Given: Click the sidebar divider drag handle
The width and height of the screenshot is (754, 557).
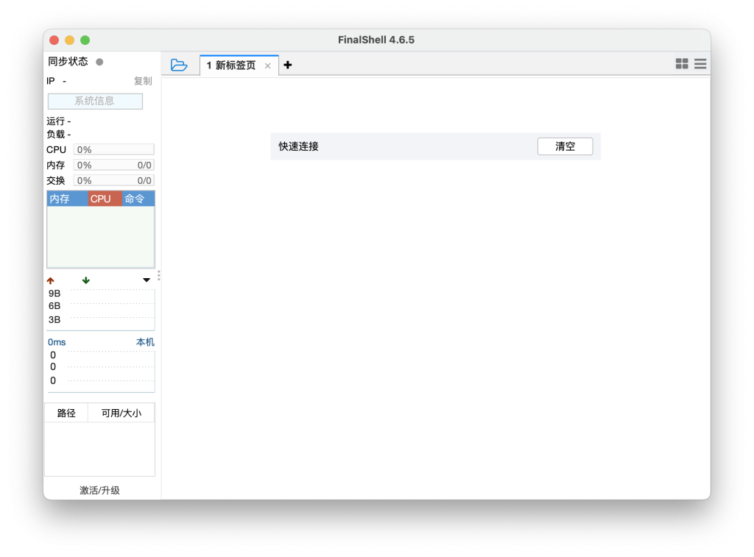Looking at the screenshot, I should click(158, 275).
